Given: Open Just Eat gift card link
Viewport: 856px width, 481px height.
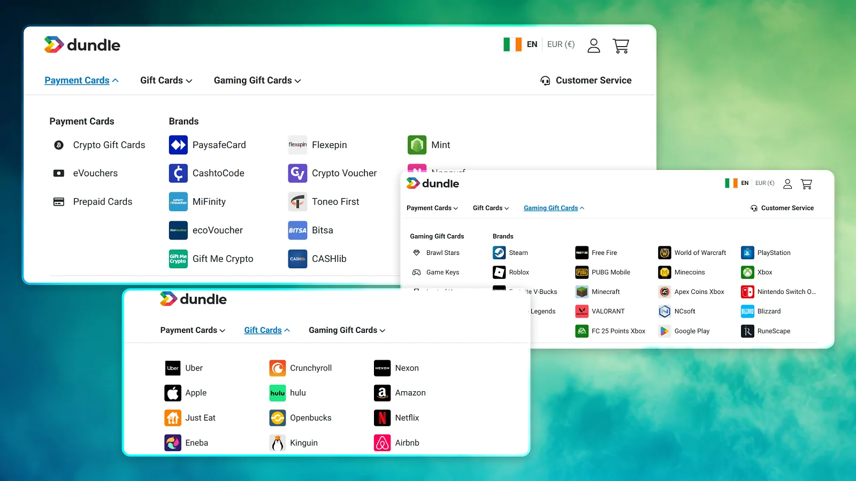Looking at the screenshot, I should coord(190,417).
